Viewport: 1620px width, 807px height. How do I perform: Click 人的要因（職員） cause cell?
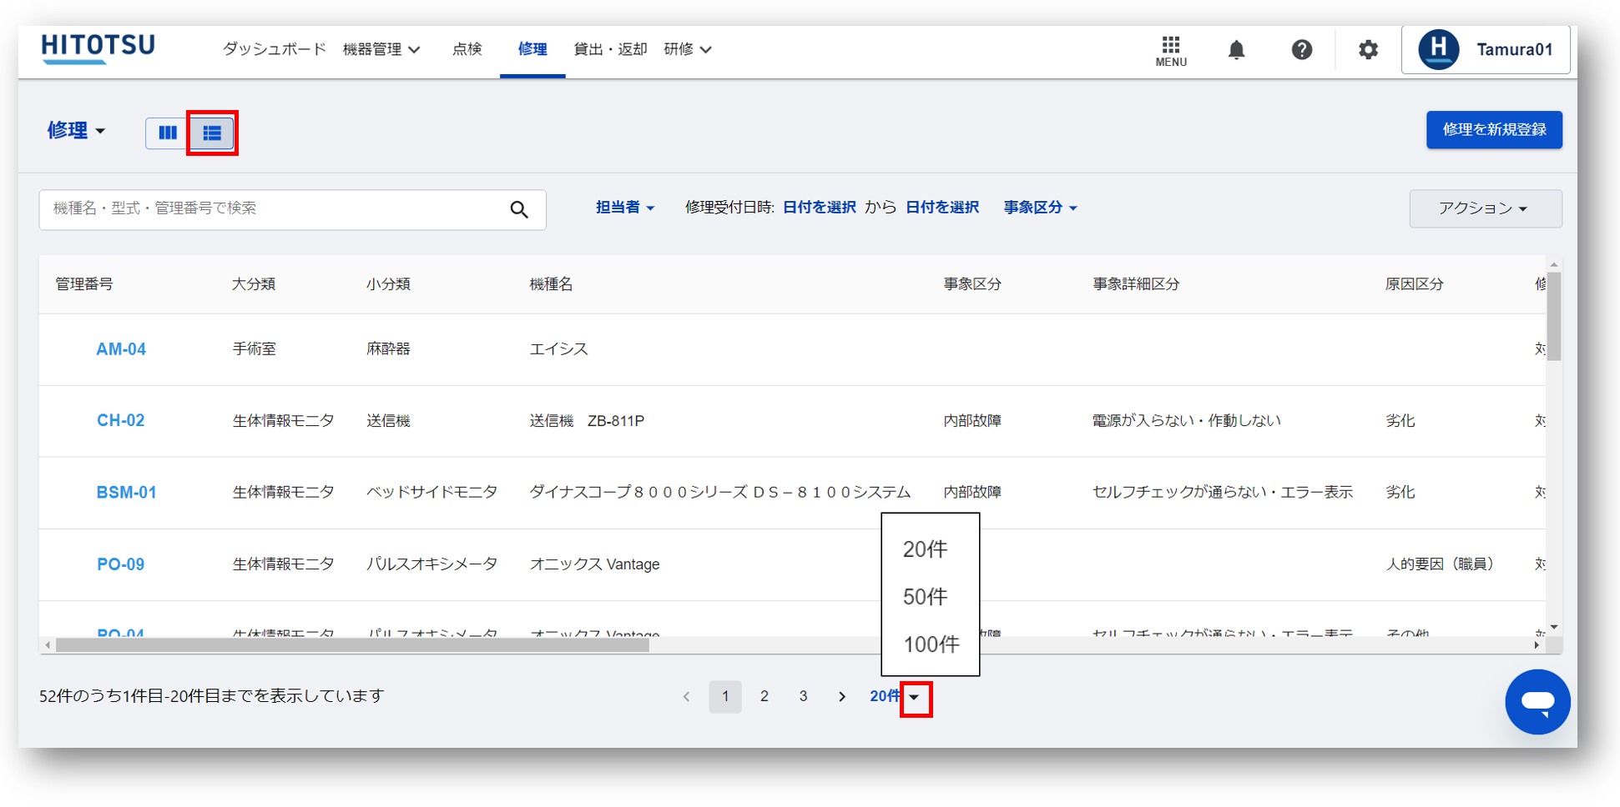point(1440,564)
